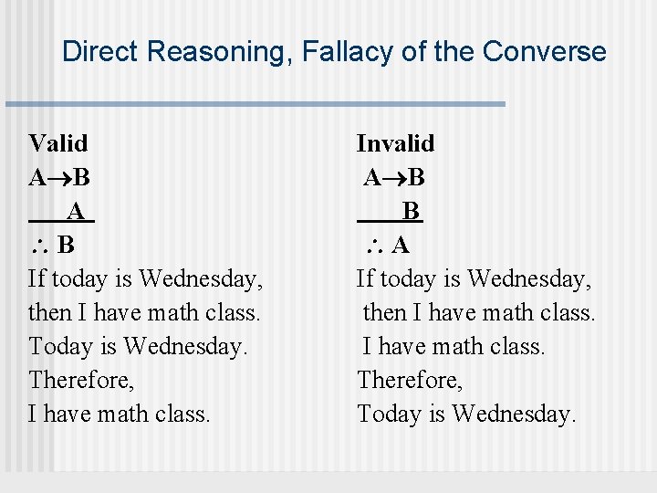Click 'Today is Wednesday.' premise in left column
Screen dimensions: 657x493
point(139,347)
